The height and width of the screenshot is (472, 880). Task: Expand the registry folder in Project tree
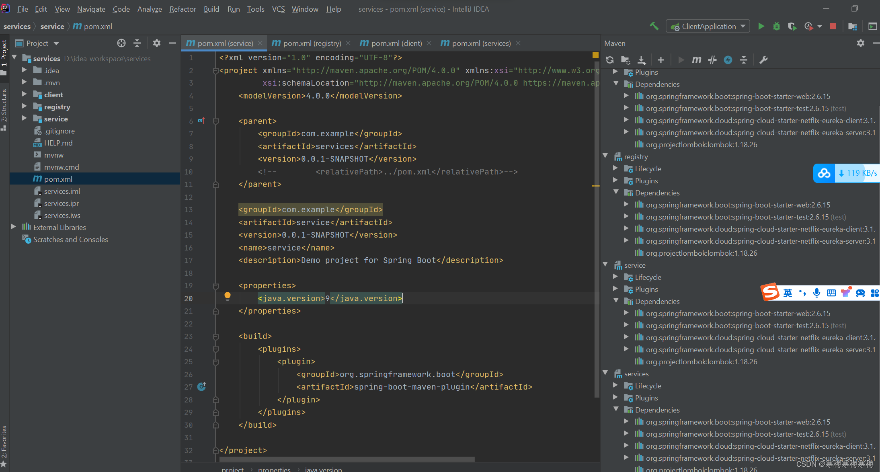tap(24, 107)
